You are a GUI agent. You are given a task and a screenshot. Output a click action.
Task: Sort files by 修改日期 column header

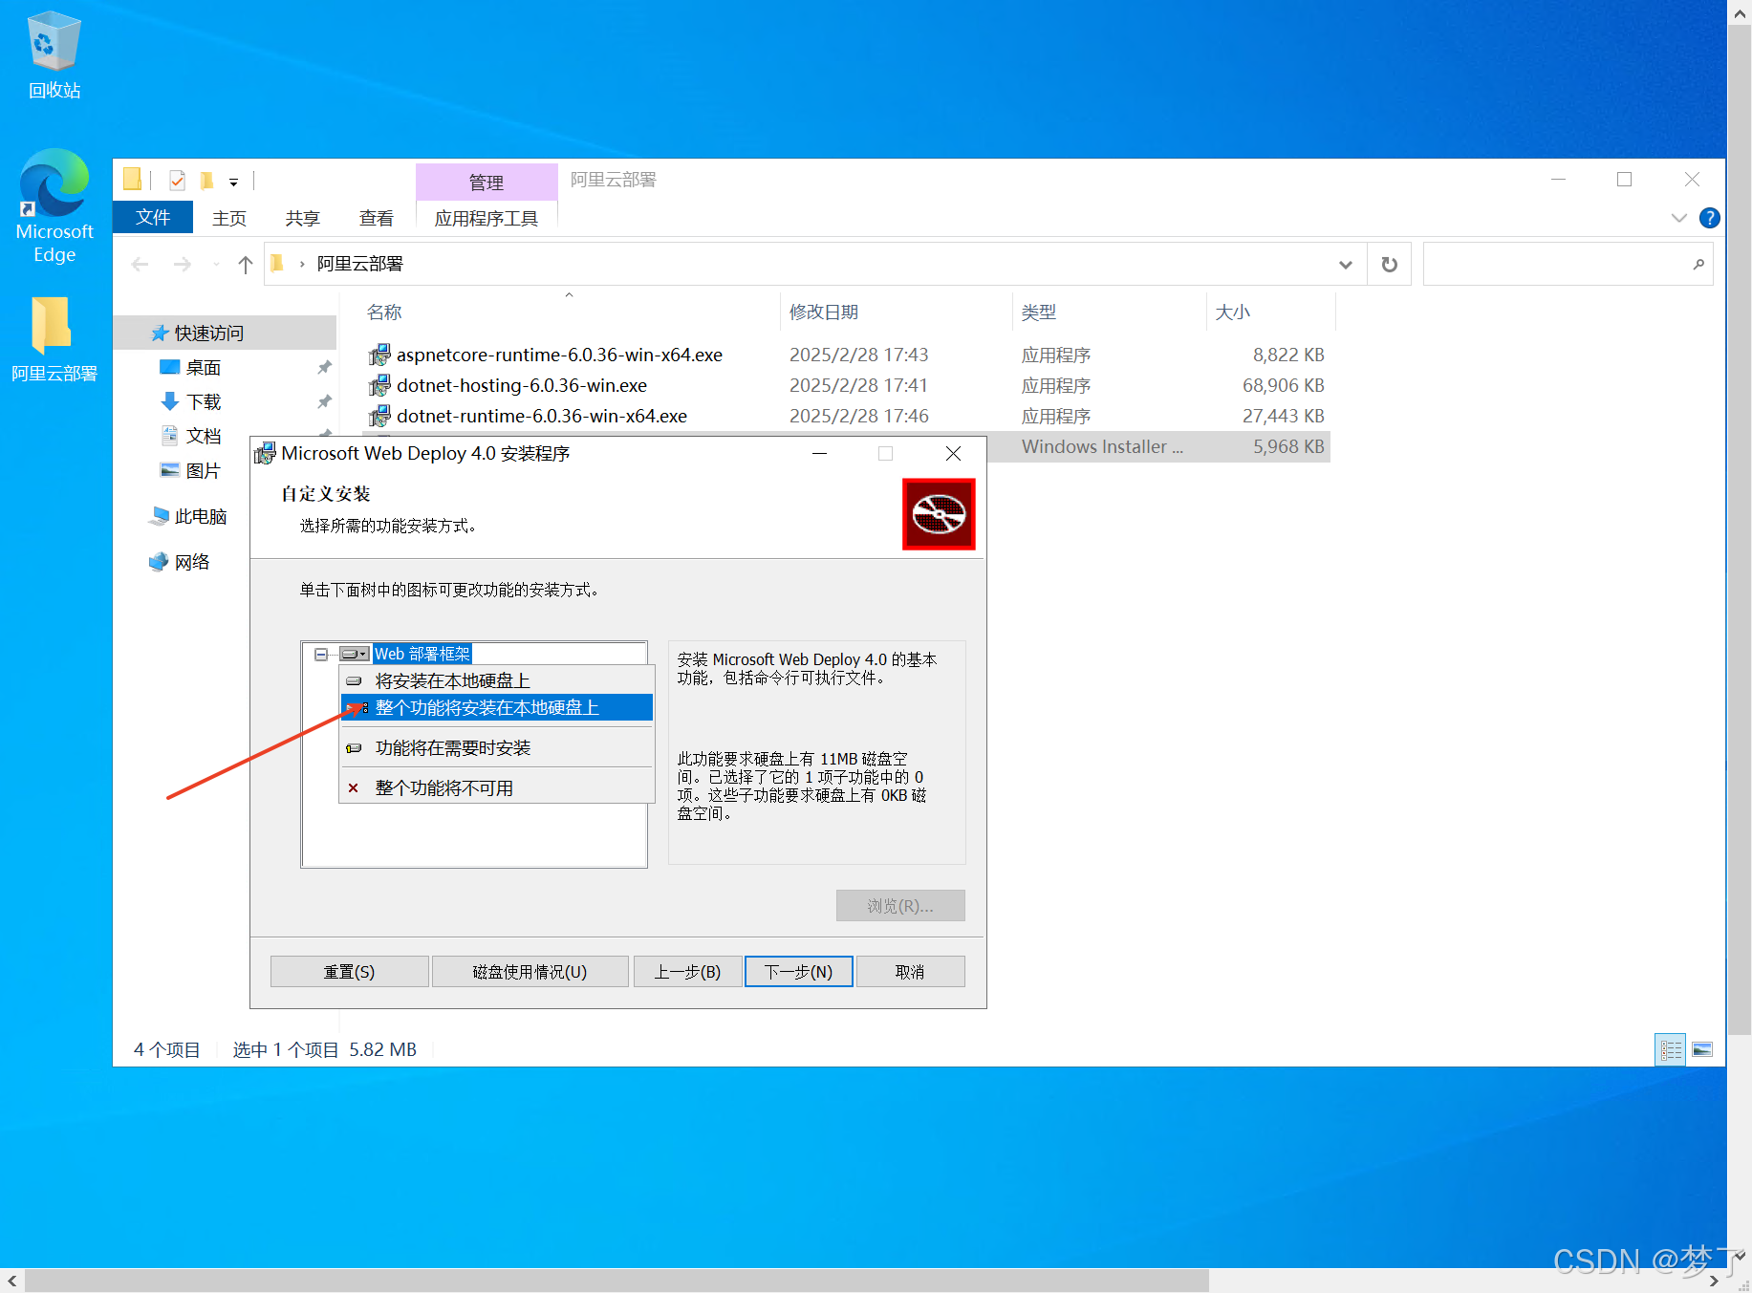click(824, 312)
